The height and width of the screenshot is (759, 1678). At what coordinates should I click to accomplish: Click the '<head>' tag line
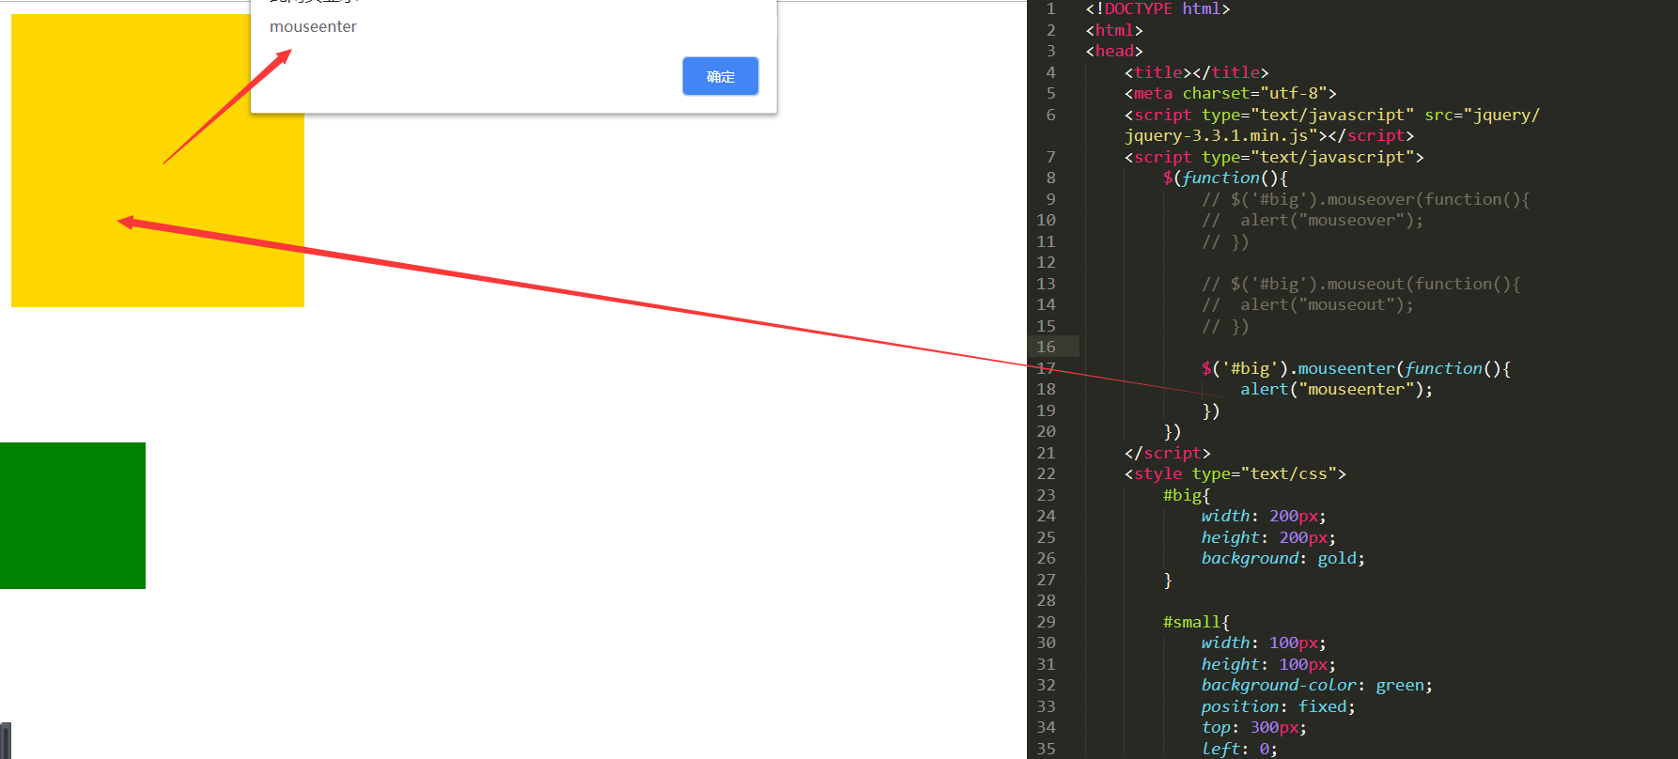pos(1114,51)
